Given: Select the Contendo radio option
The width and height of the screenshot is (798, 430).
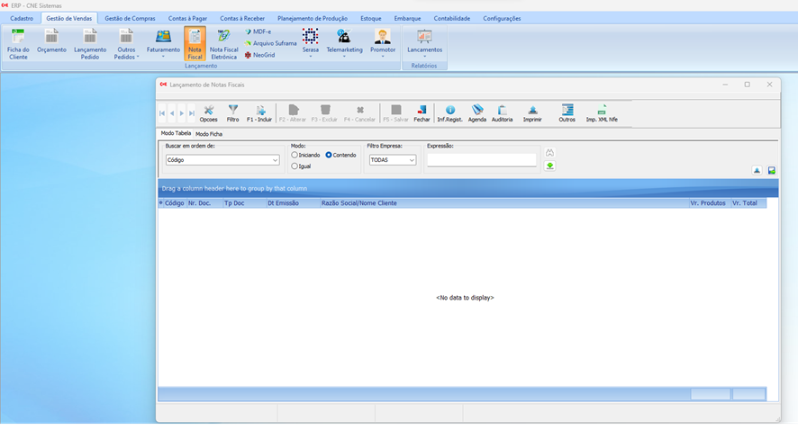Looking at the screenshot, I should click(330, 155).
